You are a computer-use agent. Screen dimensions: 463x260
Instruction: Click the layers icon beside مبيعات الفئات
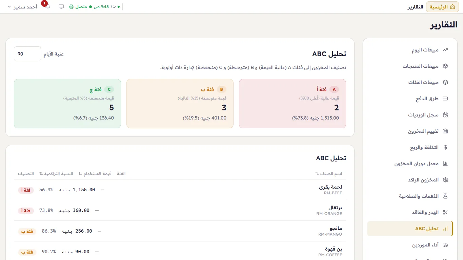(x=445, y=82)
